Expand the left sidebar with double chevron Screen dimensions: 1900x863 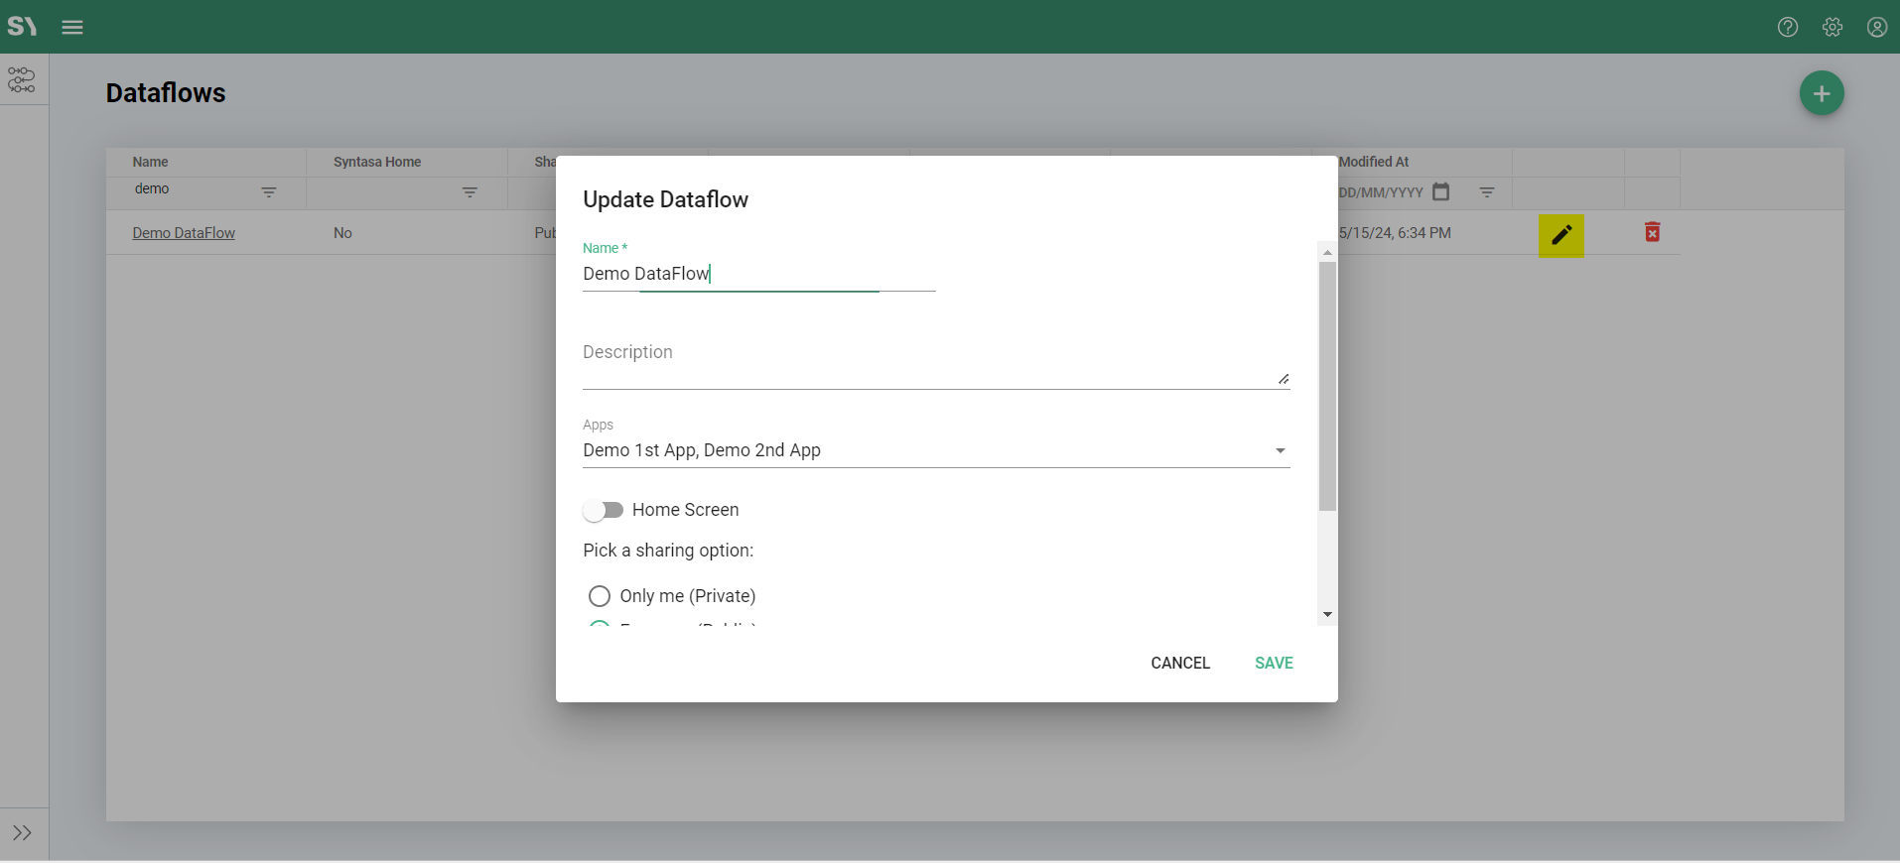[x=22, y=833]
